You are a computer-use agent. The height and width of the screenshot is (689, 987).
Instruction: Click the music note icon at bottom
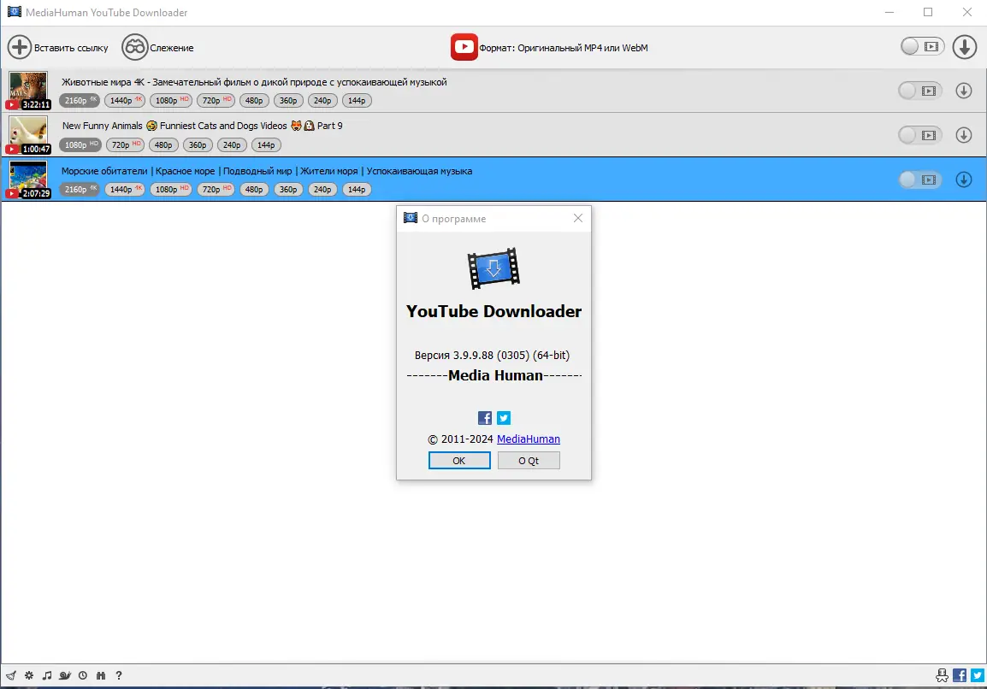click(x=47, y=676)
